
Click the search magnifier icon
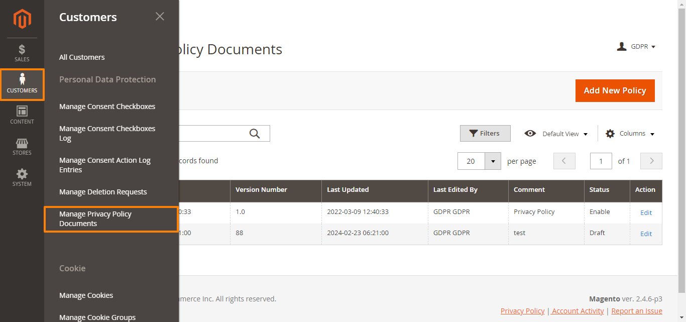coord(255,134)
